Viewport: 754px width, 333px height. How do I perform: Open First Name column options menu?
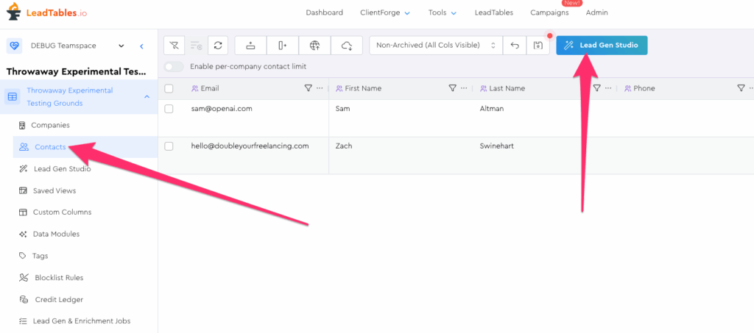(x=464, y=88)
